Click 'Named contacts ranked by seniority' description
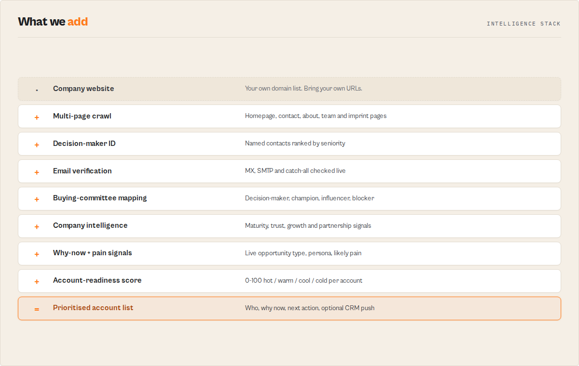The width and height of the screenshot is (579, 366). (295, 144)
